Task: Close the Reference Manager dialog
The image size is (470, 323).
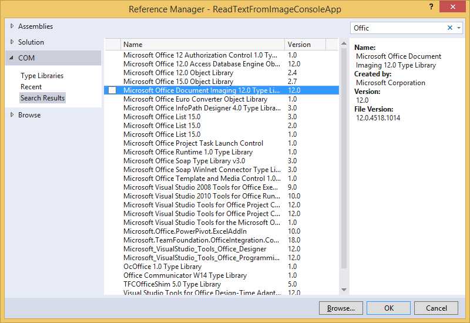Action: (x=452, y=6)
